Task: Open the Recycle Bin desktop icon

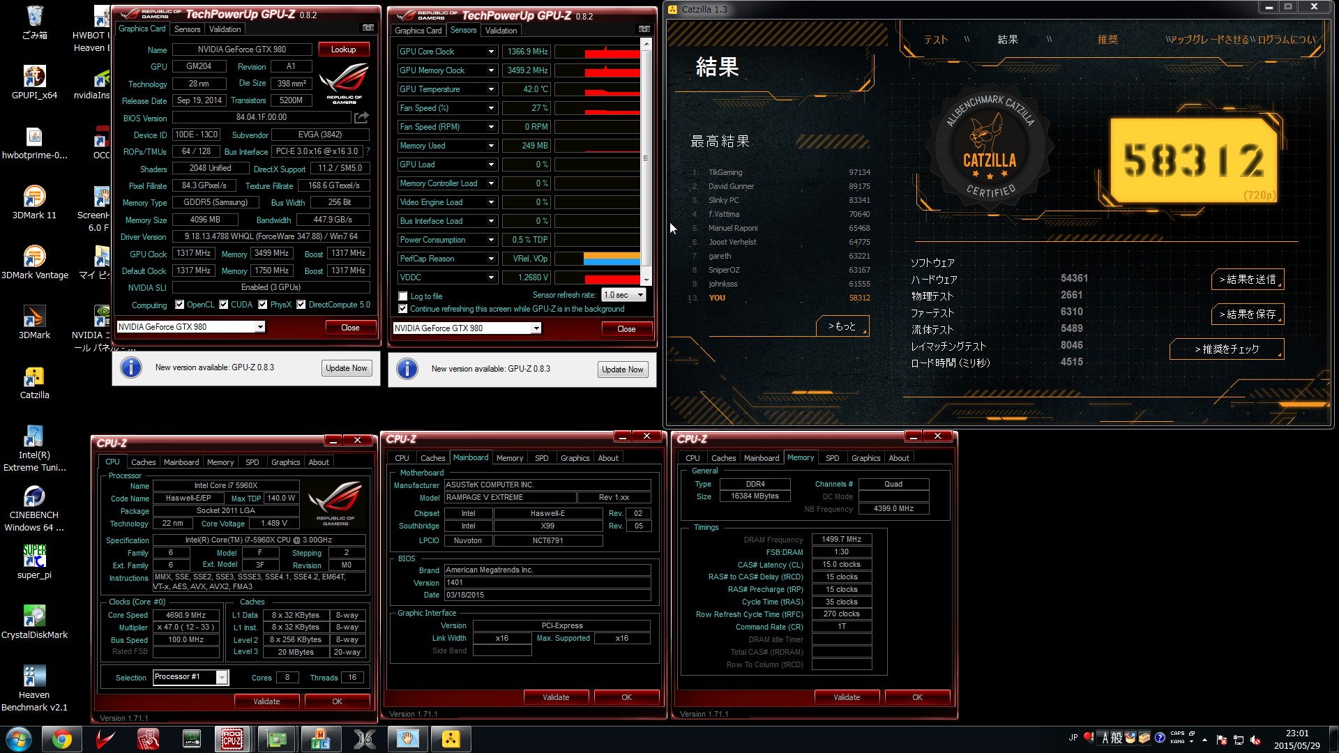Action: [34, 22]
